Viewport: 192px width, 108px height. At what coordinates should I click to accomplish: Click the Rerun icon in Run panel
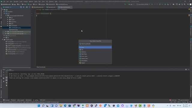(x=4, y=72)
